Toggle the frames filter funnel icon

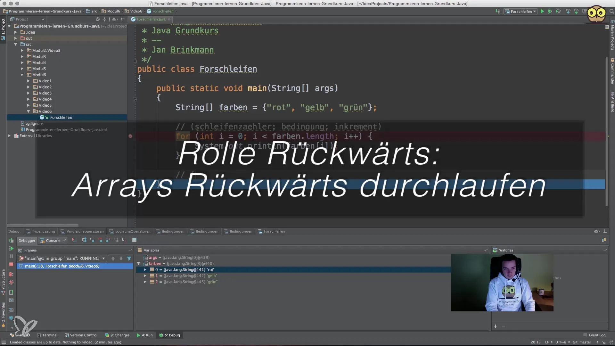point(129,259)
